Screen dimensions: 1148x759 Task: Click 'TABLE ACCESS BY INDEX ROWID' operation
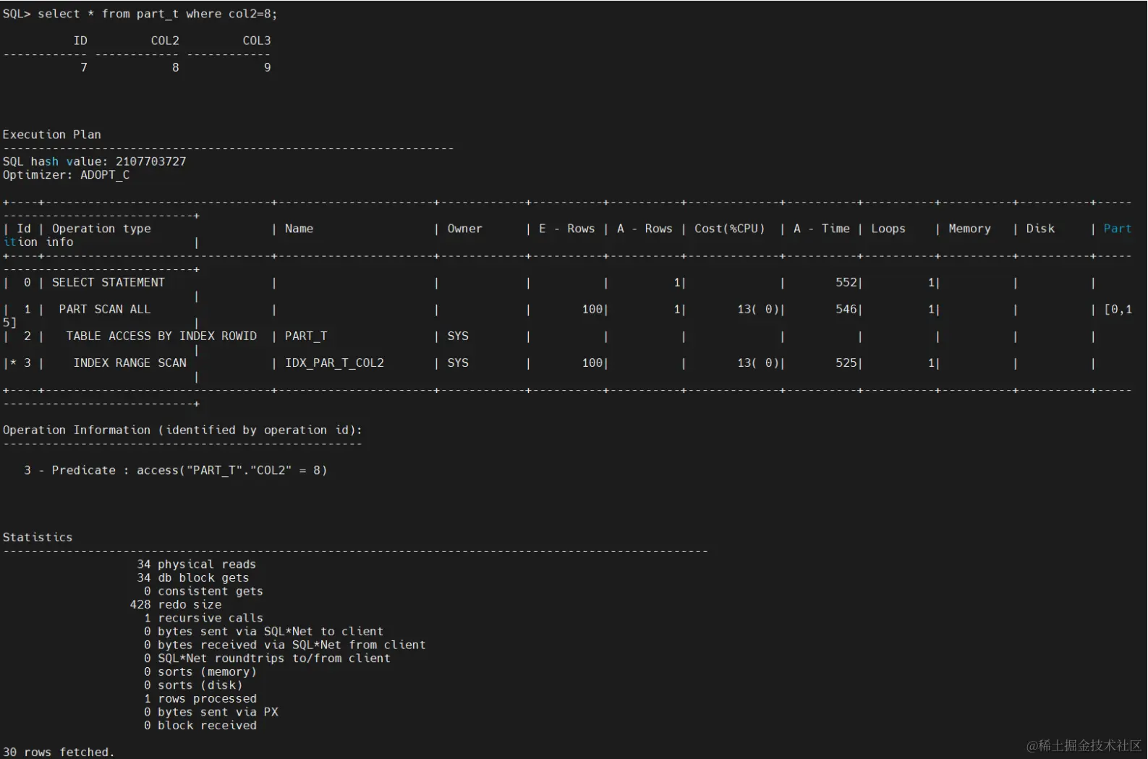click(x=161, y=336)
